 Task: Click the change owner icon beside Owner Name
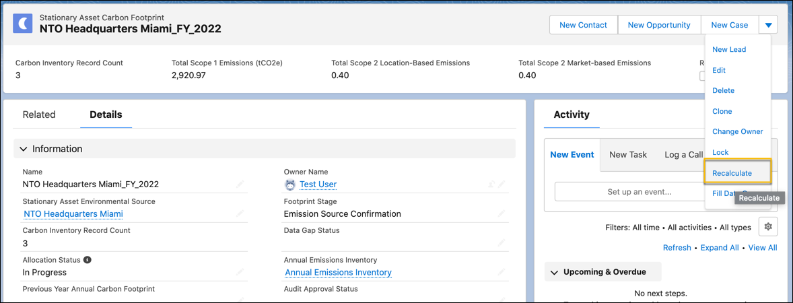coord(491,184)
